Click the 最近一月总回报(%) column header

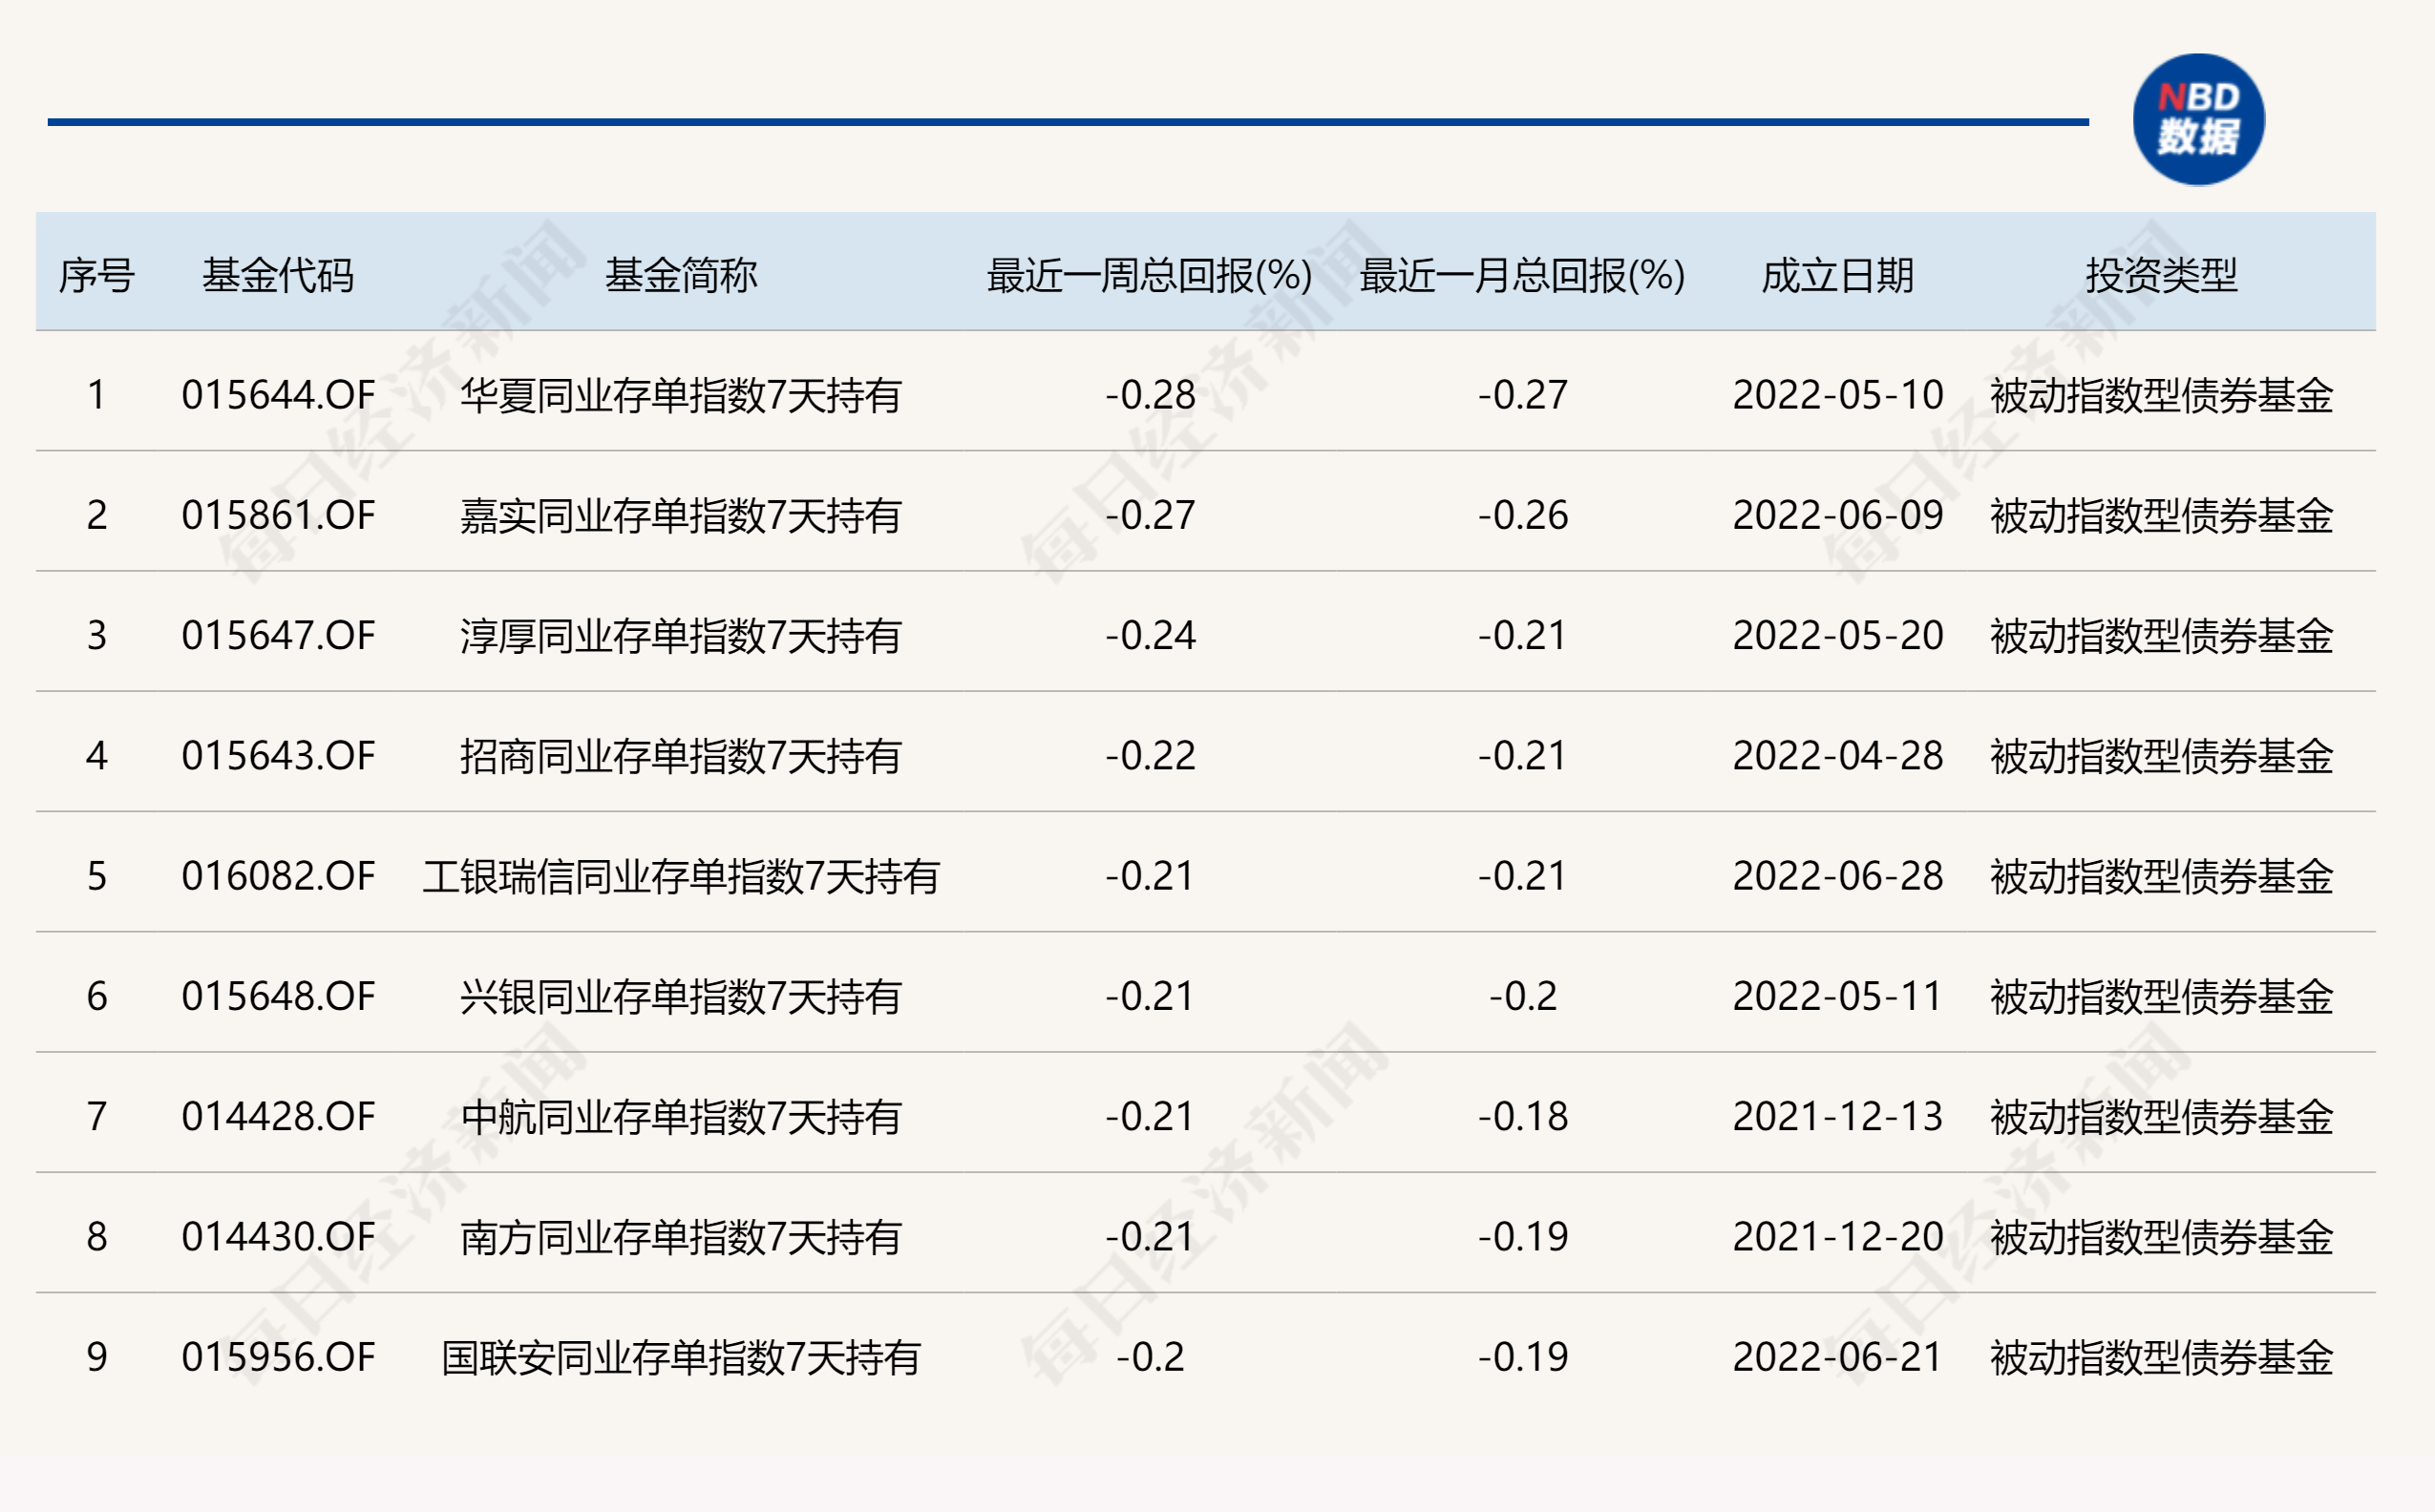[1523, 275]
